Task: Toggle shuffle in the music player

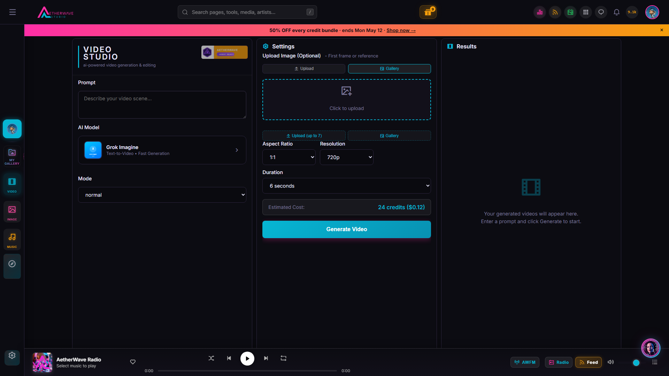Action: click(x=211, y=358)
